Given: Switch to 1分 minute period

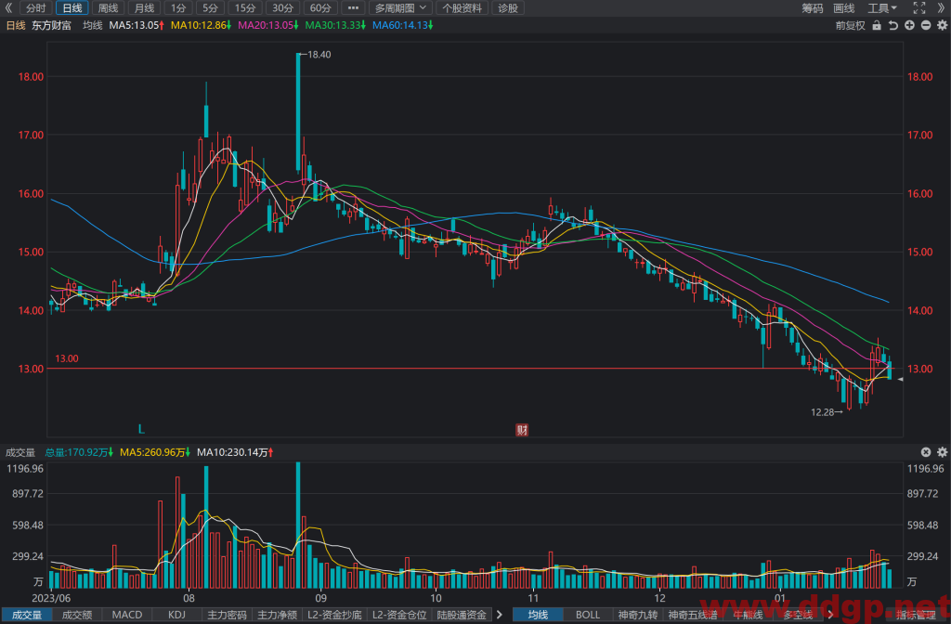Looking at the screenshot, I should tap(177, 7).
